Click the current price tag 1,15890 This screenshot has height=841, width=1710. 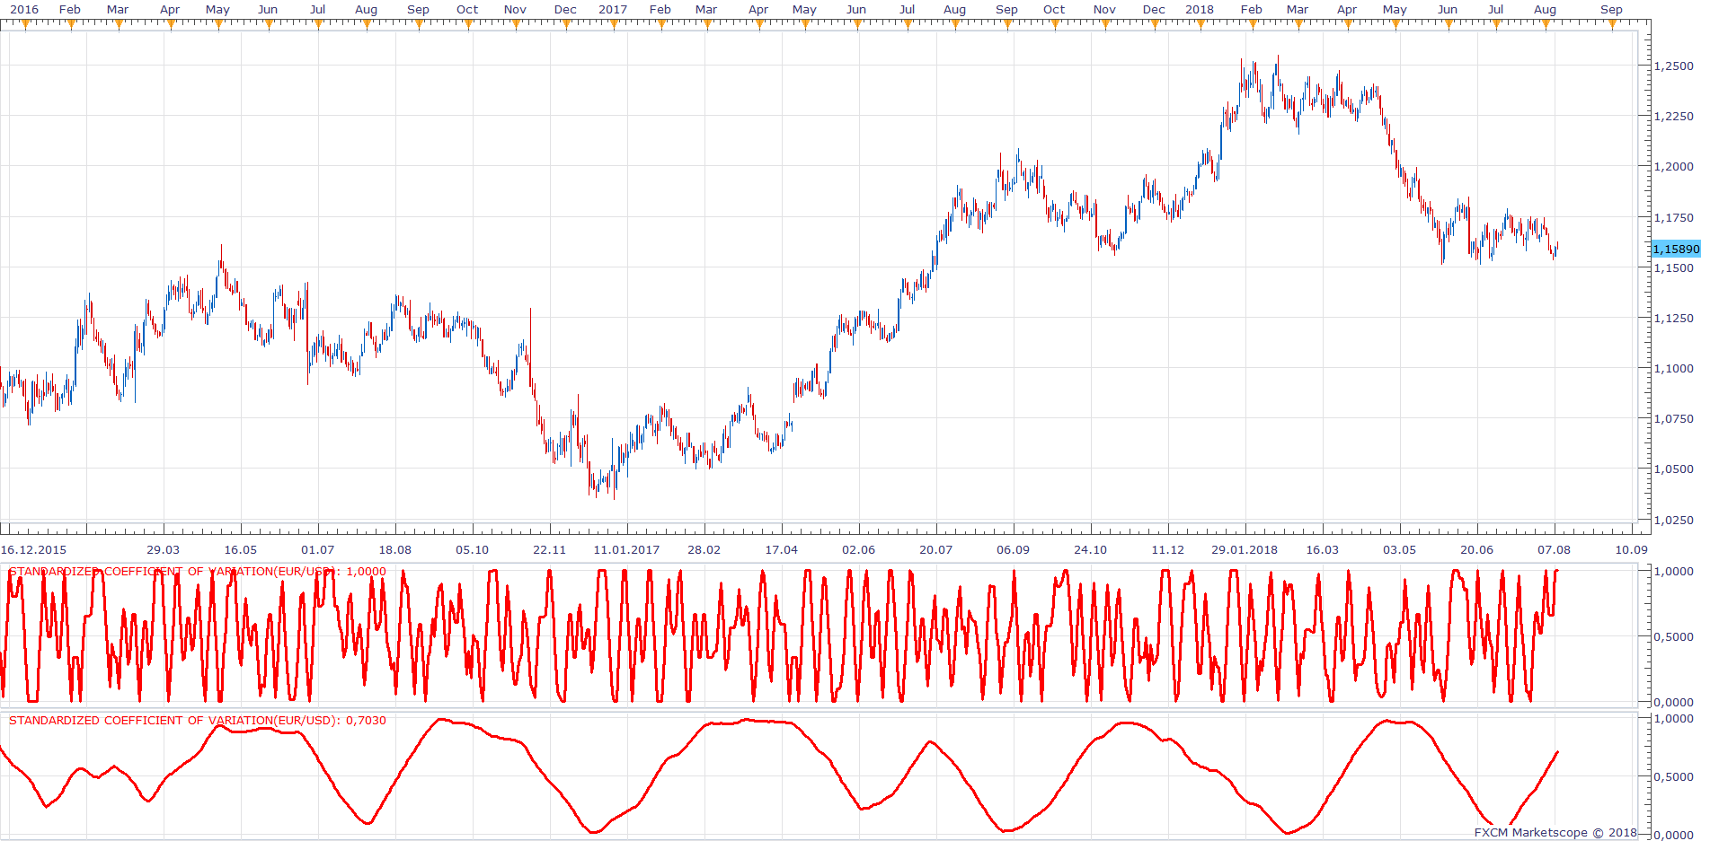[1676, 249]
